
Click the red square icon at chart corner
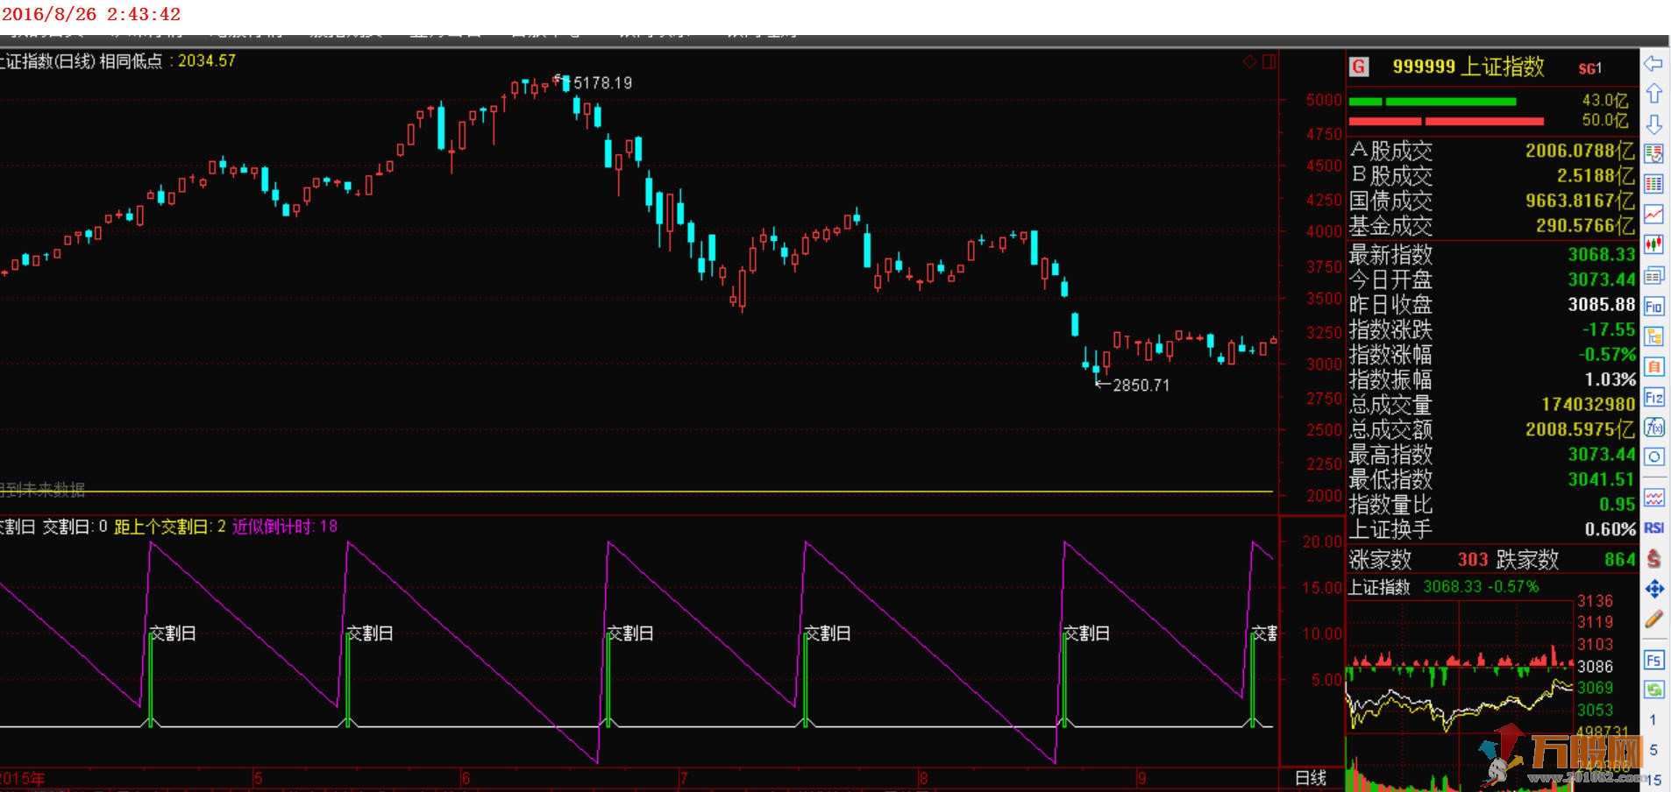click(1269, 61)
